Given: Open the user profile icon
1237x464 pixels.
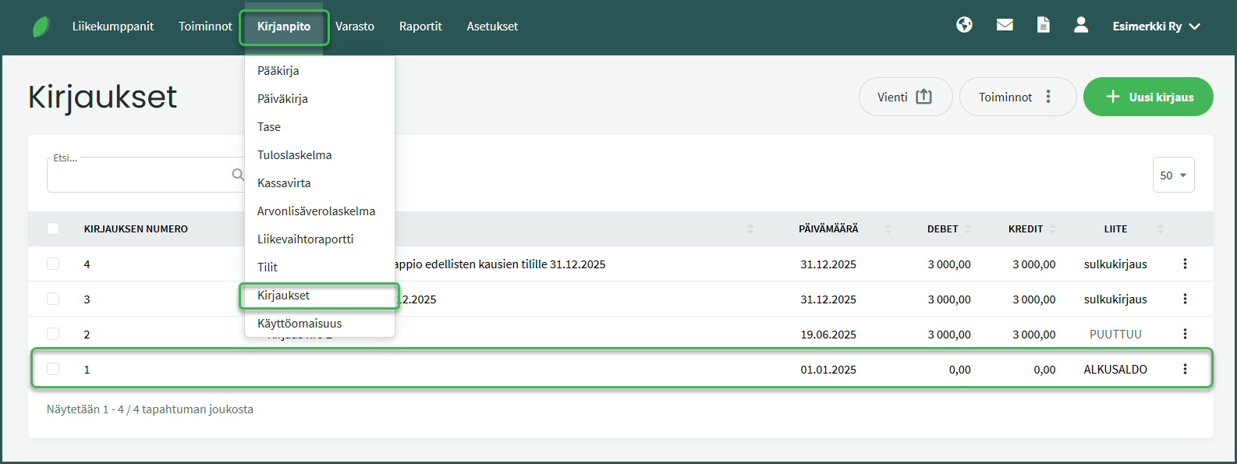Looking at the screenshot, I should [x=1081, y=25].
